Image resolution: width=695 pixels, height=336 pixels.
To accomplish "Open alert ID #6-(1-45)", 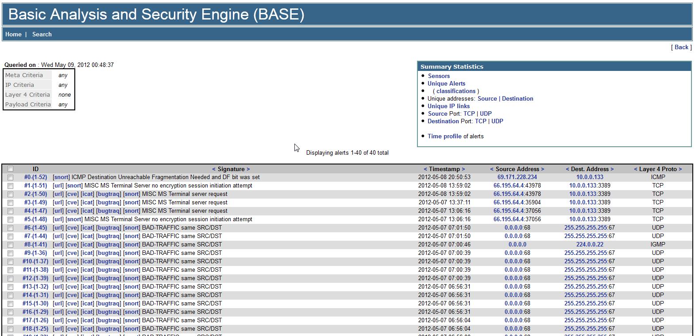I will [x=35, y=228].
